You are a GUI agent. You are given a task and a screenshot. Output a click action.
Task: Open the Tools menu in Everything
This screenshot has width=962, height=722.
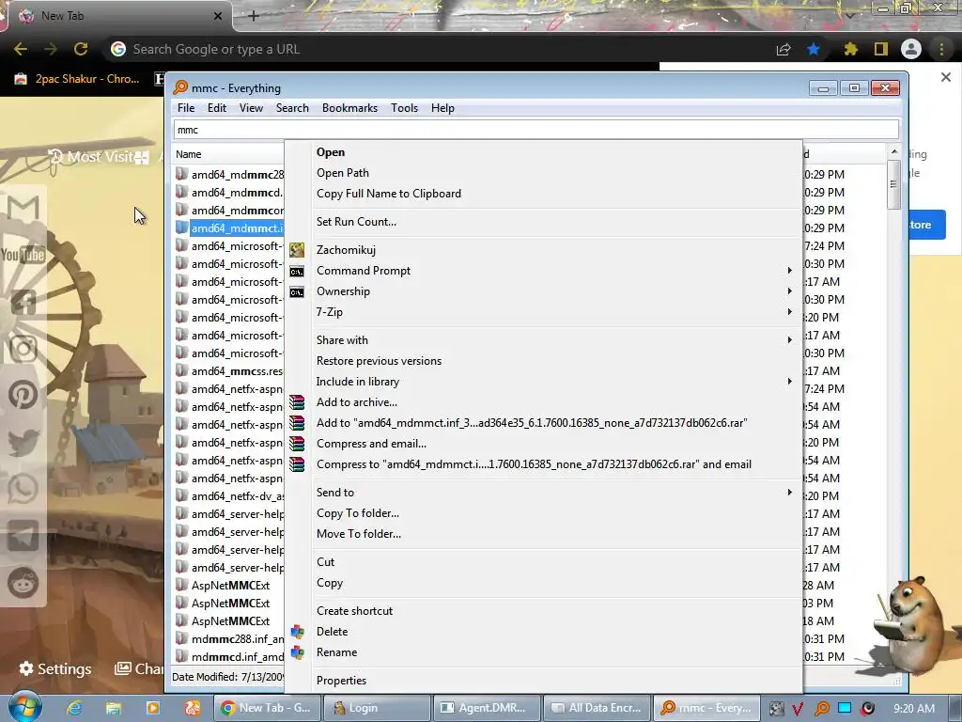[x=404, y=108]
